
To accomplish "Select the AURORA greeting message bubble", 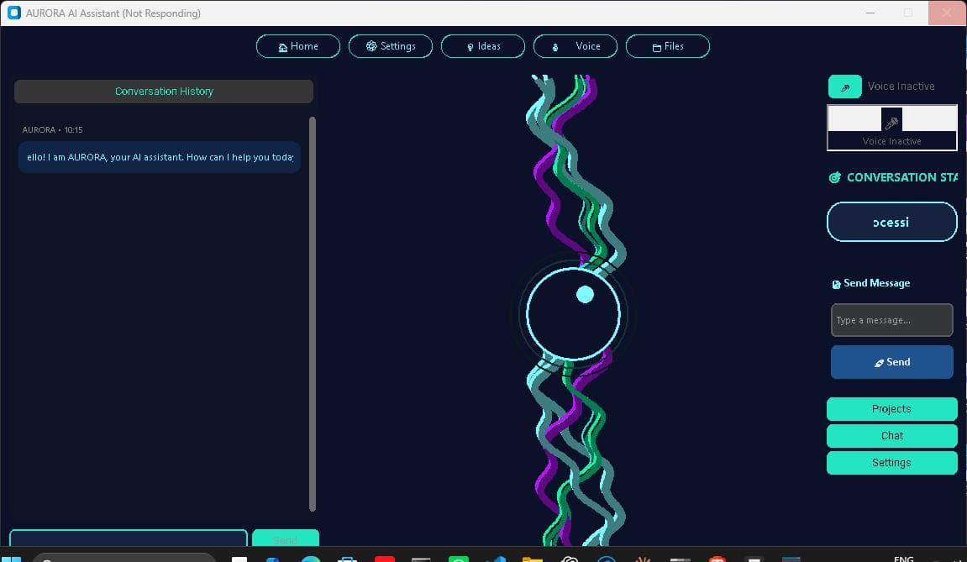I will 160,157.
